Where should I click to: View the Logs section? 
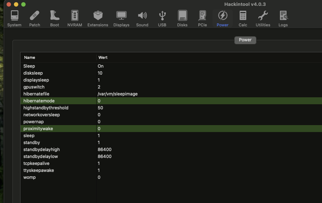pos(283,19)
